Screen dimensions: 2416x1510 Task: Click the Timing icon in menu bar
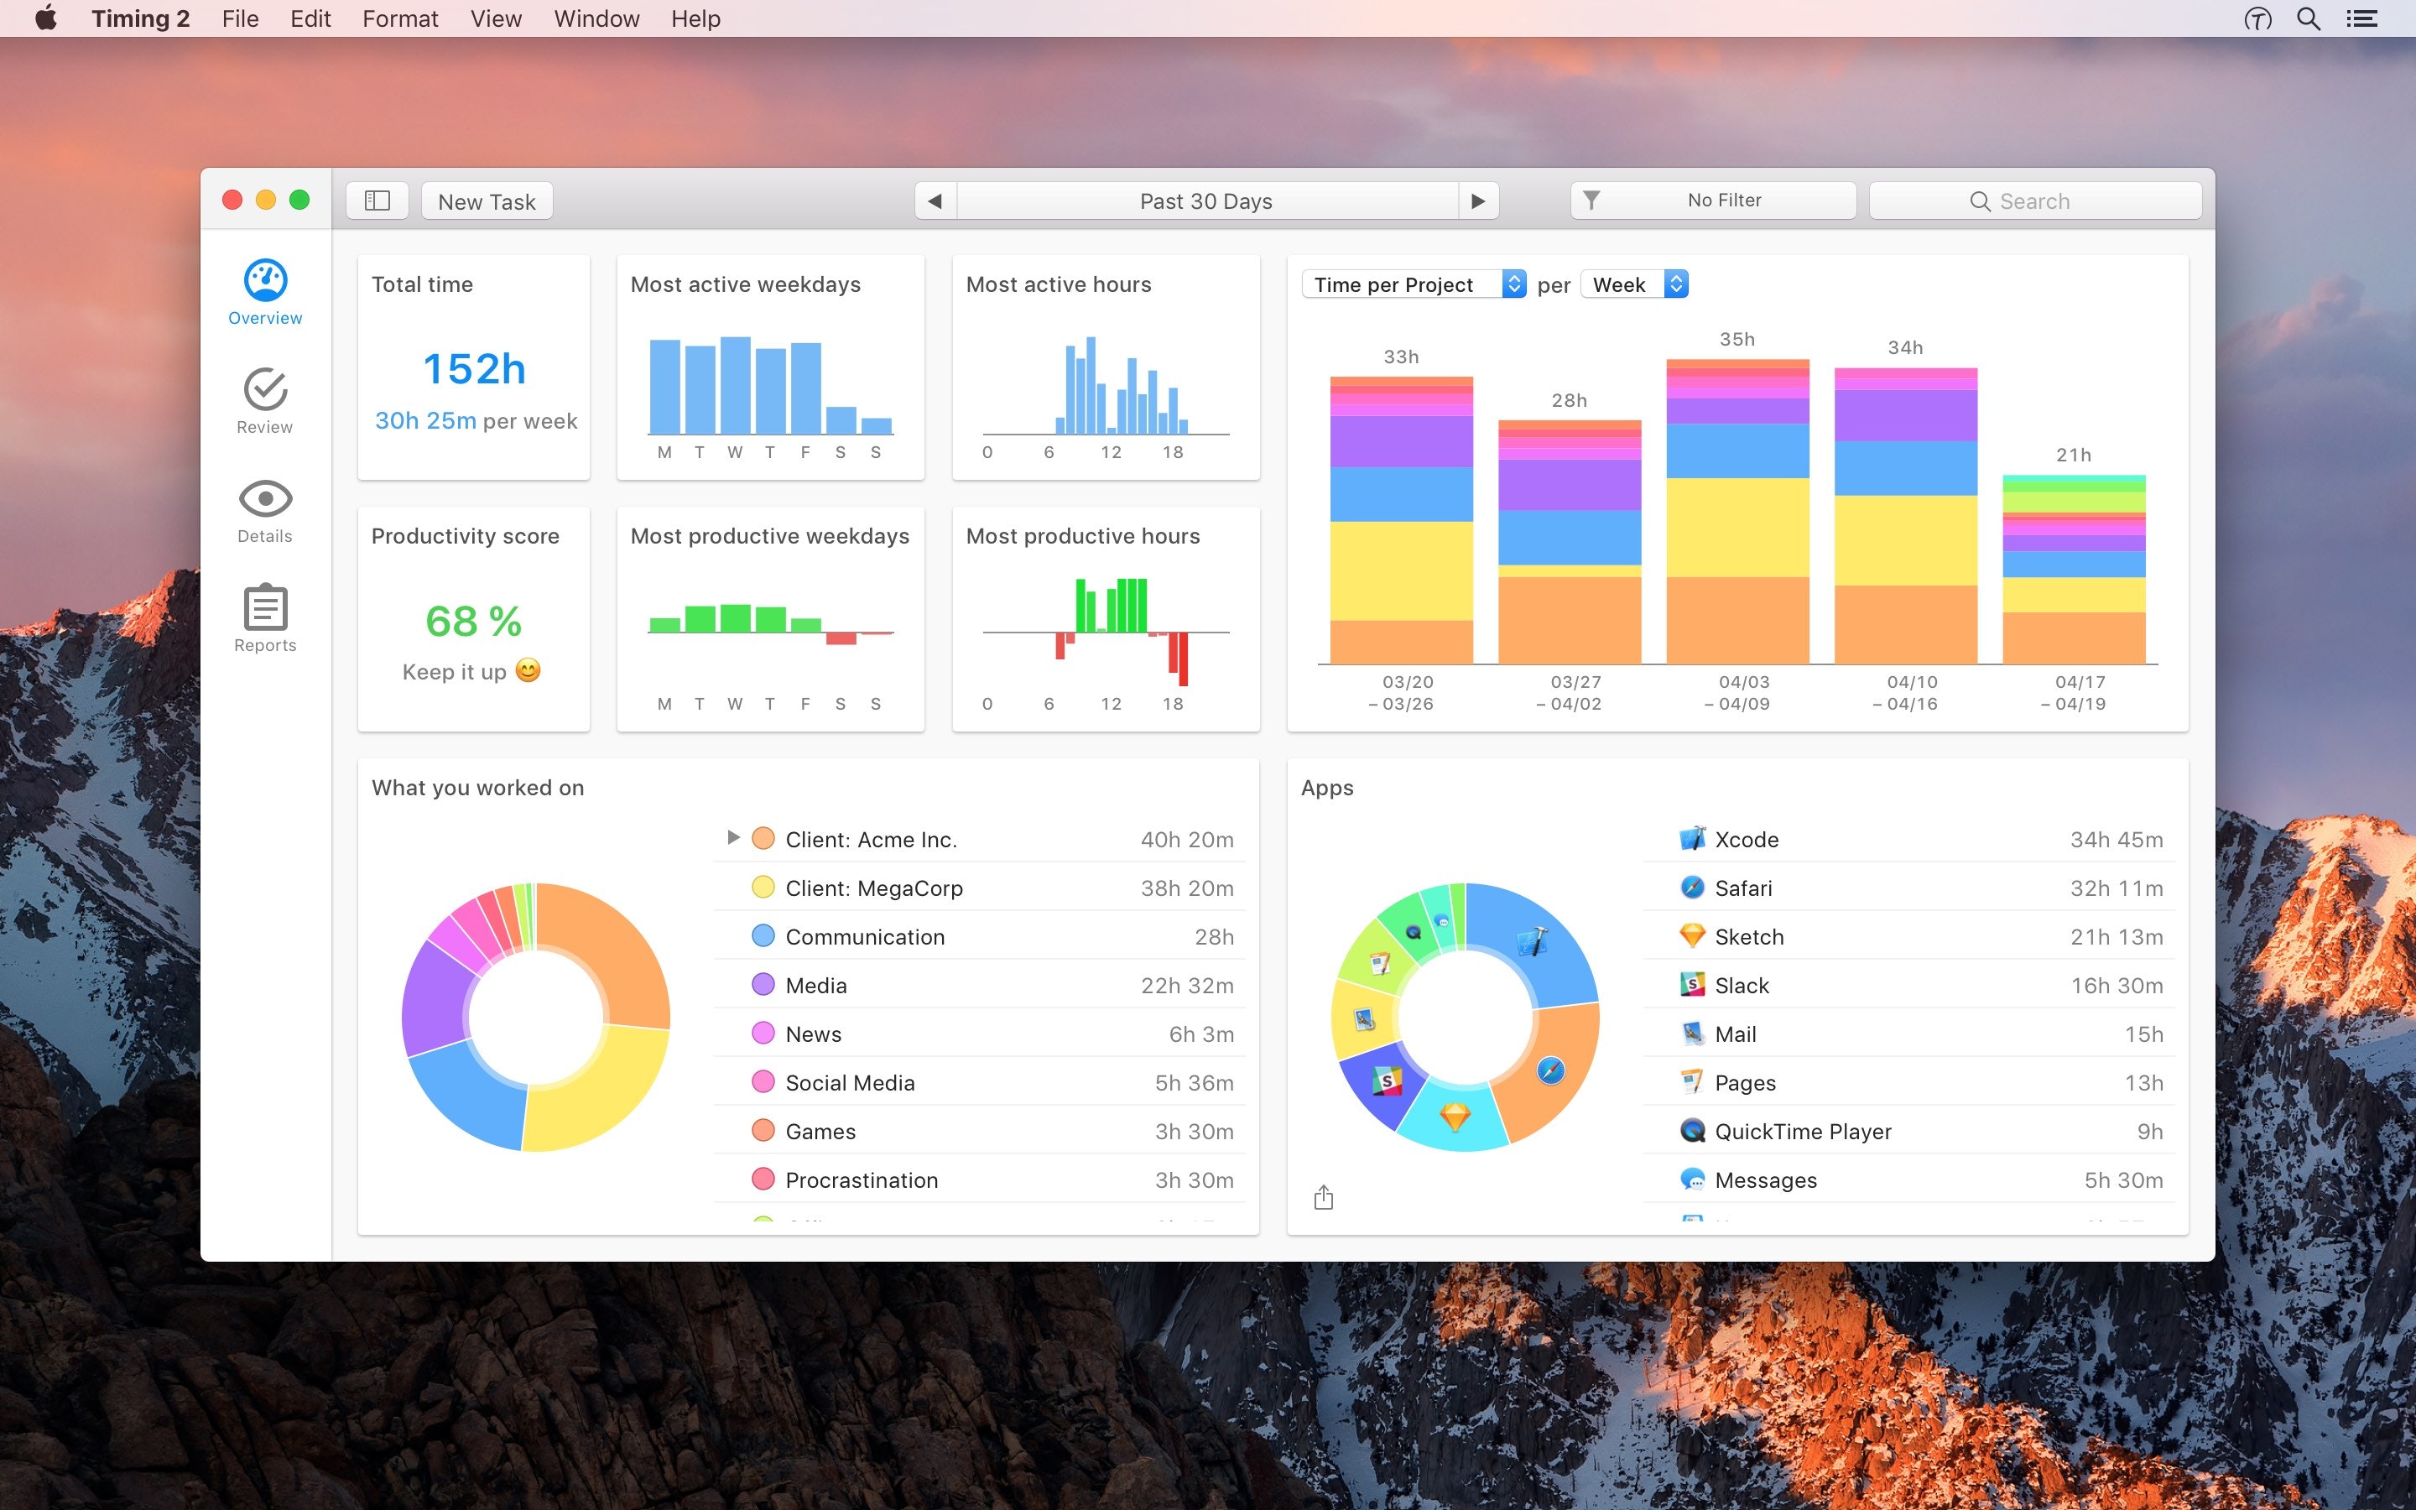(x=2257, y=19)
